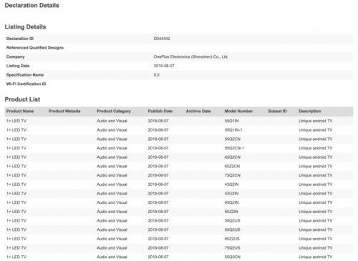Click the Specification Name value 5.0
This screenshot has width=358, height=261.
[x=156, y=75]
